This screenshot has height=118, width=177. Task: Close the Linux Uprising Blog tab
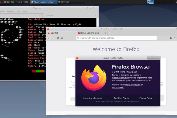pos(105,33)
